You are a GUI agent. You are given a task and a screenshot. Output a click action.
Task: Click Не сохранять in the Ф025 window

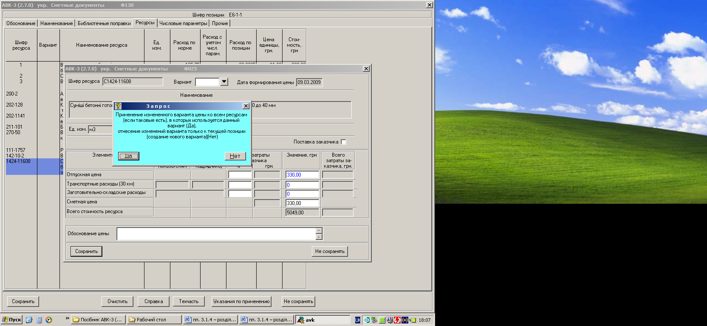click(330, 251)
